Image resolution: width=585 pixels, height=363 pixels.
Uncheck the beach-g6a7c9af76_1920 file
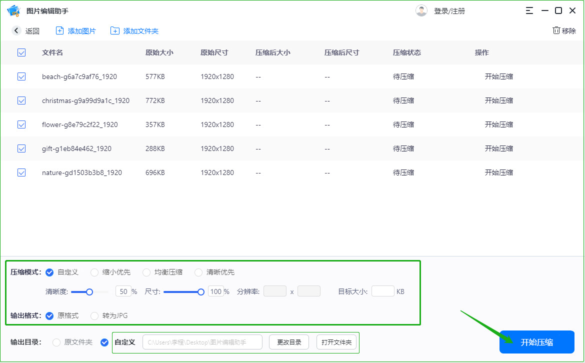21,76
